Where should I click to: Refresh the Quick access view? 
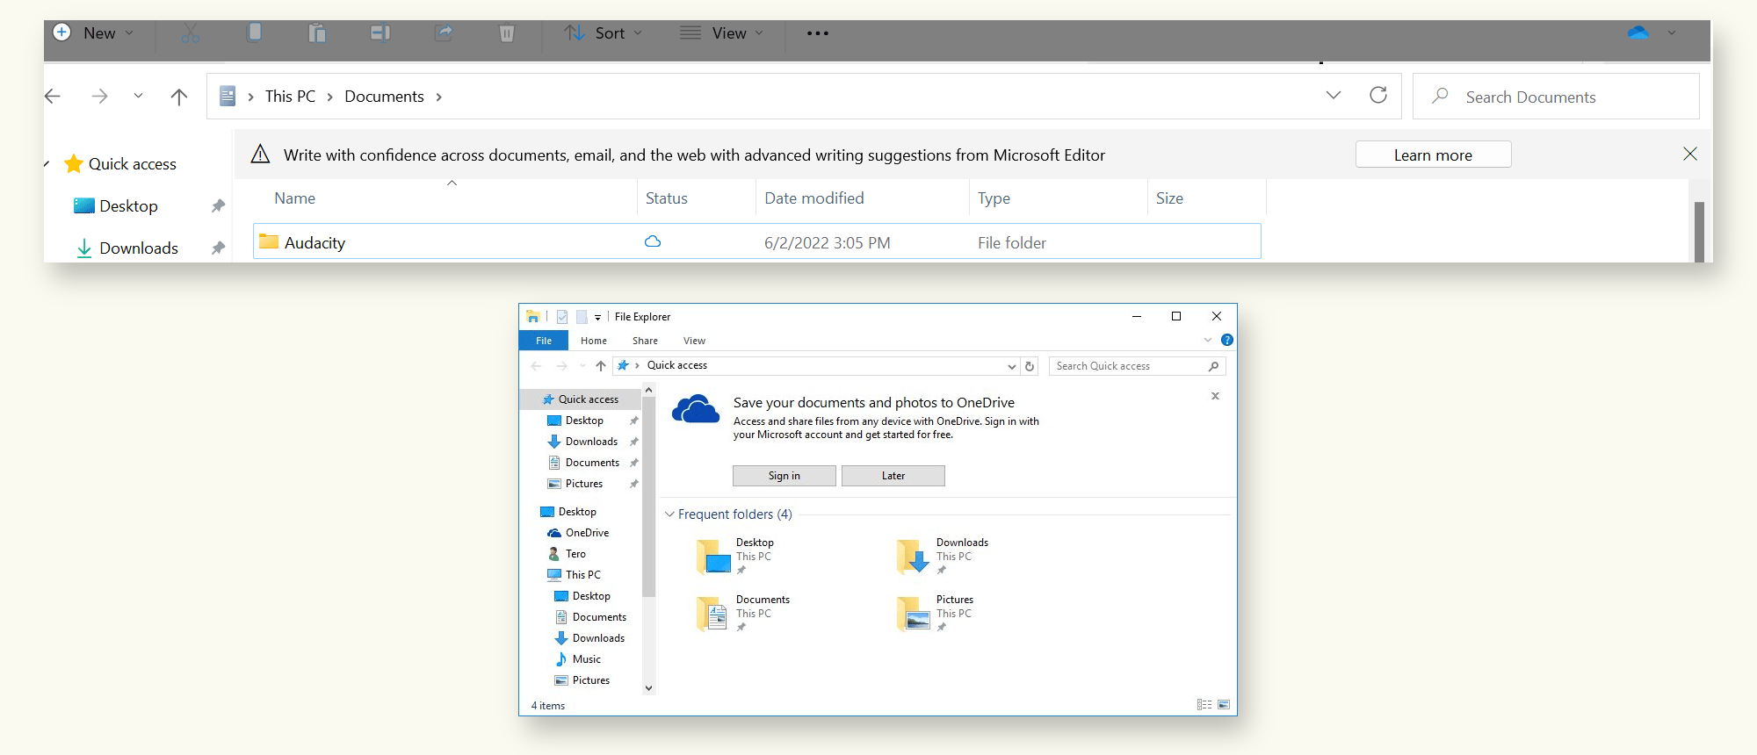[1030, 366]
